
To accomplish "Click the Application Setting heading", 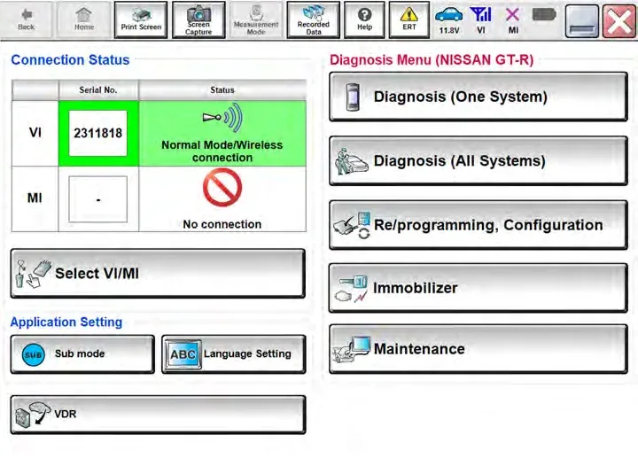I will 66,322.
